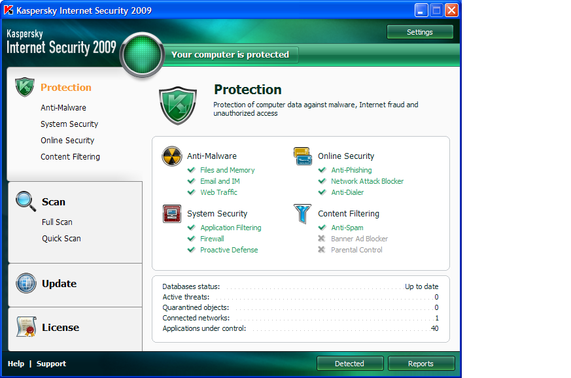Toggle the Anti-Phishing checkmark

coord(322,170)
